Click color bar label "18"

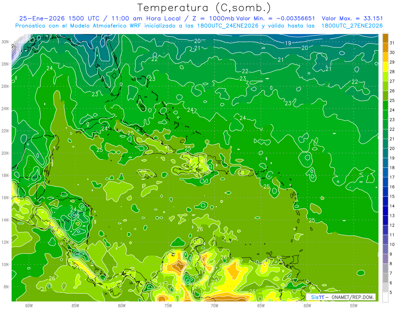(x=392, y=168)
